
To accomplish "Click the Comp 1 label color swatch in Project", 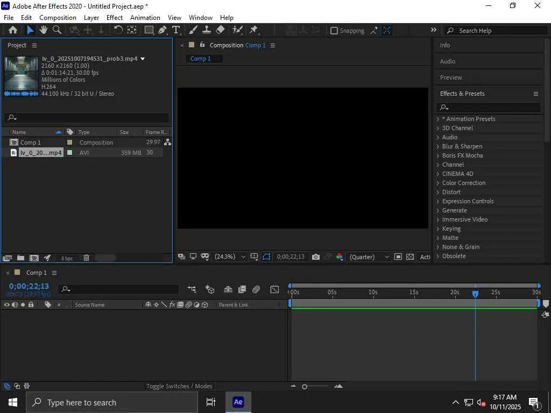I will coord(69,142).
